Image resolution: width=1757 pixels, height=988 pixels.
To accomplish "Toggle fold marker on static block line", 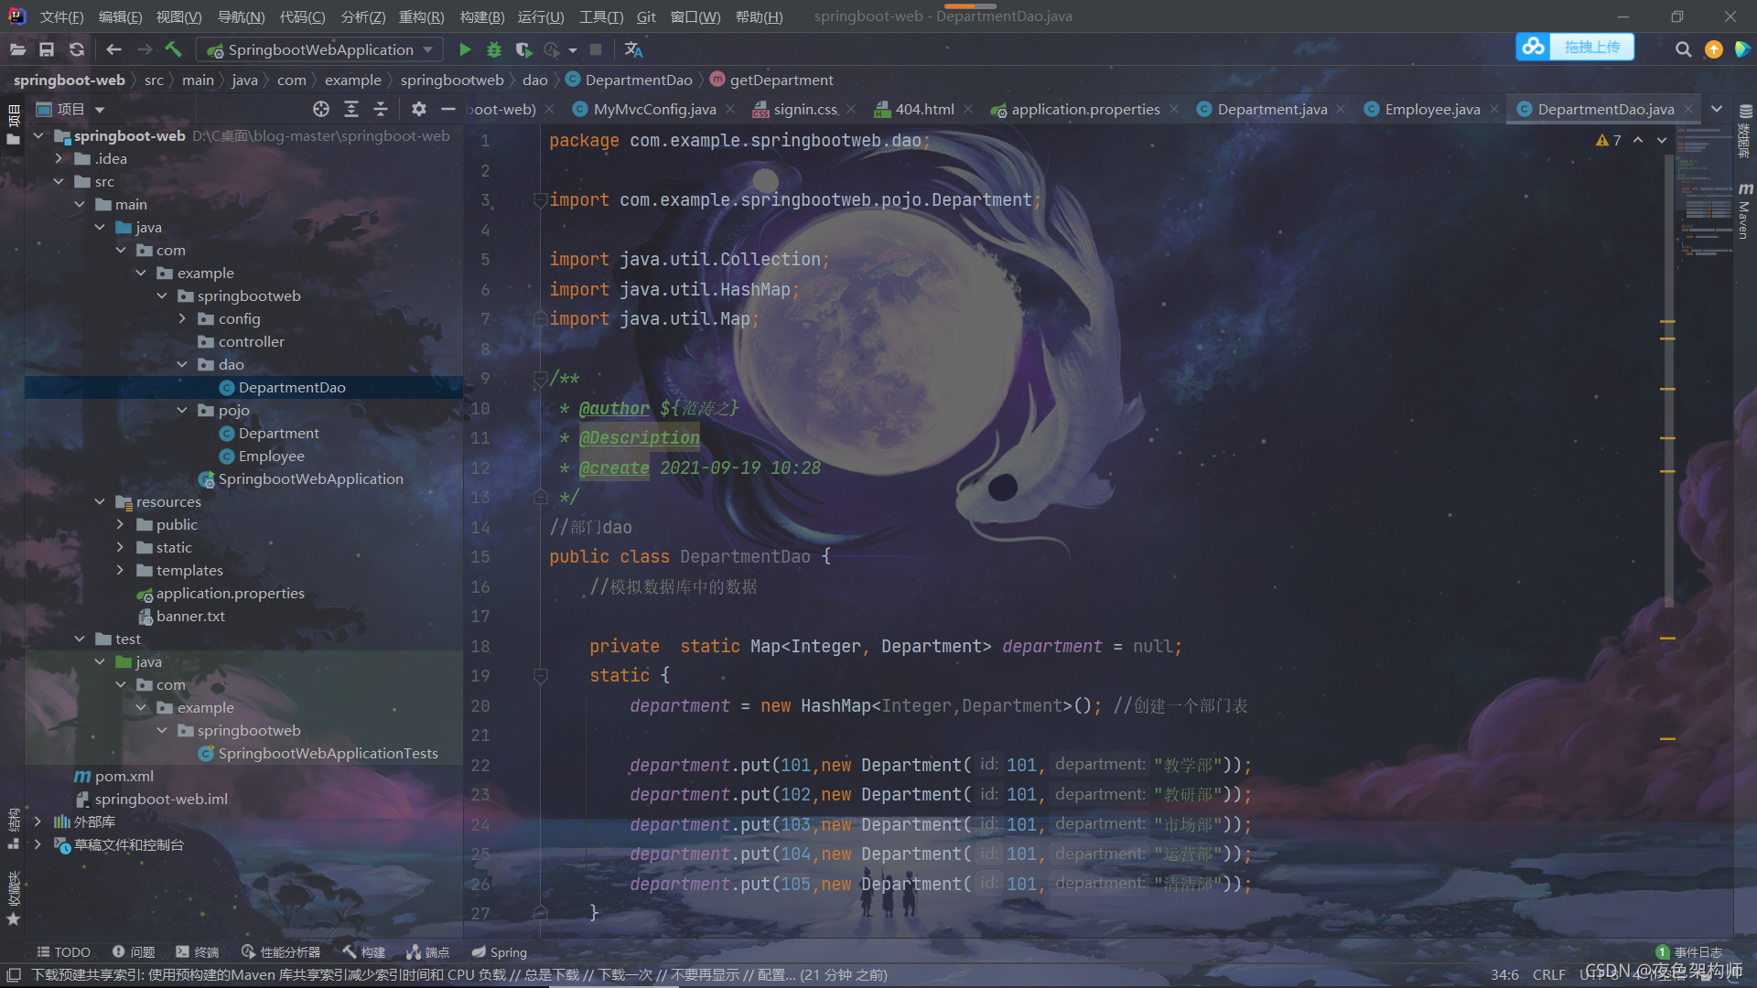I will (x=540, y=676).
